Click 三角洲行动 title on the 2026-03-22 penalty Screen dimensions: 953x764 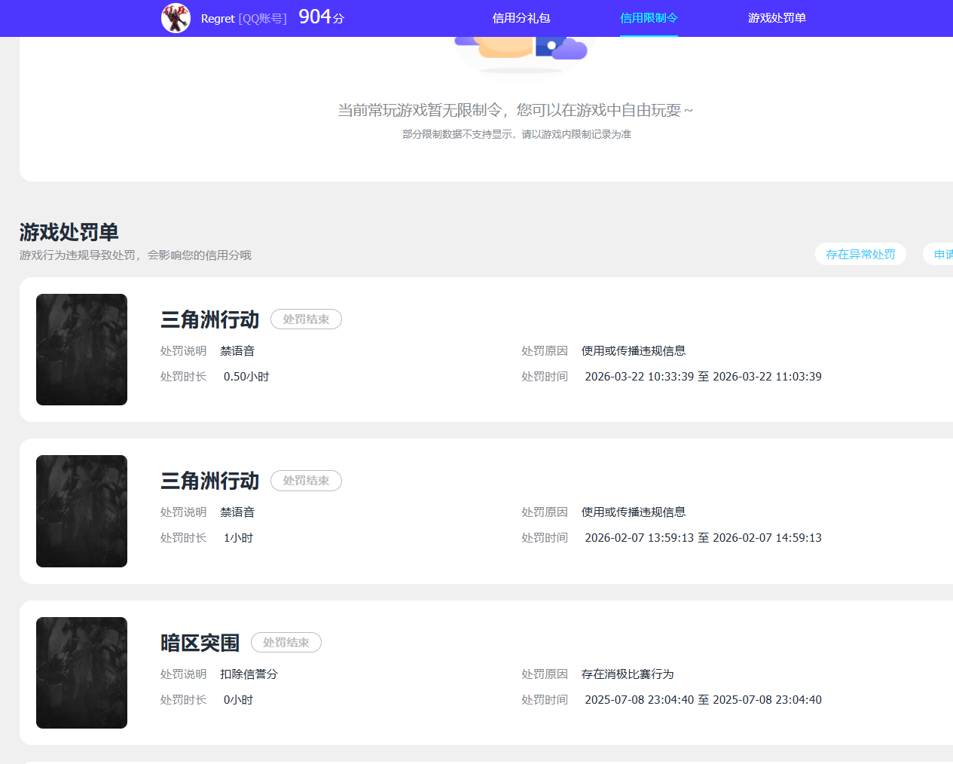click(x=209, y=319)
